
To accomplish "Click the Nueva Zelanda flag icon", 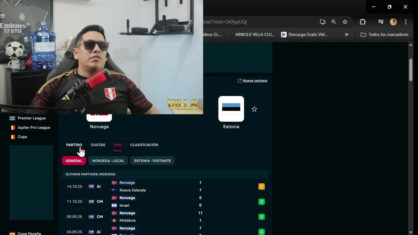I will coord(114,190).
